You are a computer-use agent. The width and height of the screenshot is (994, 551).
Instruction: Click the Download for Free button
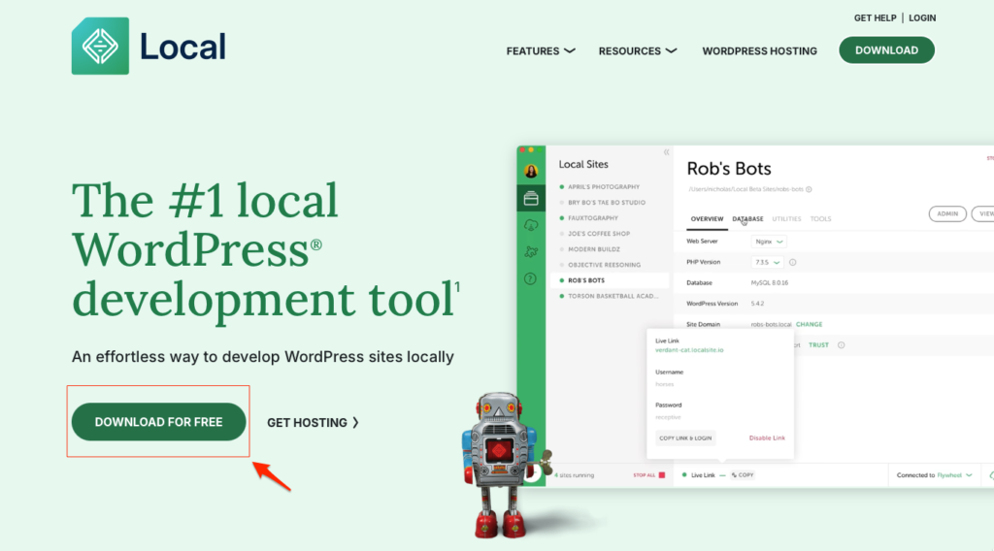(158, 422)
